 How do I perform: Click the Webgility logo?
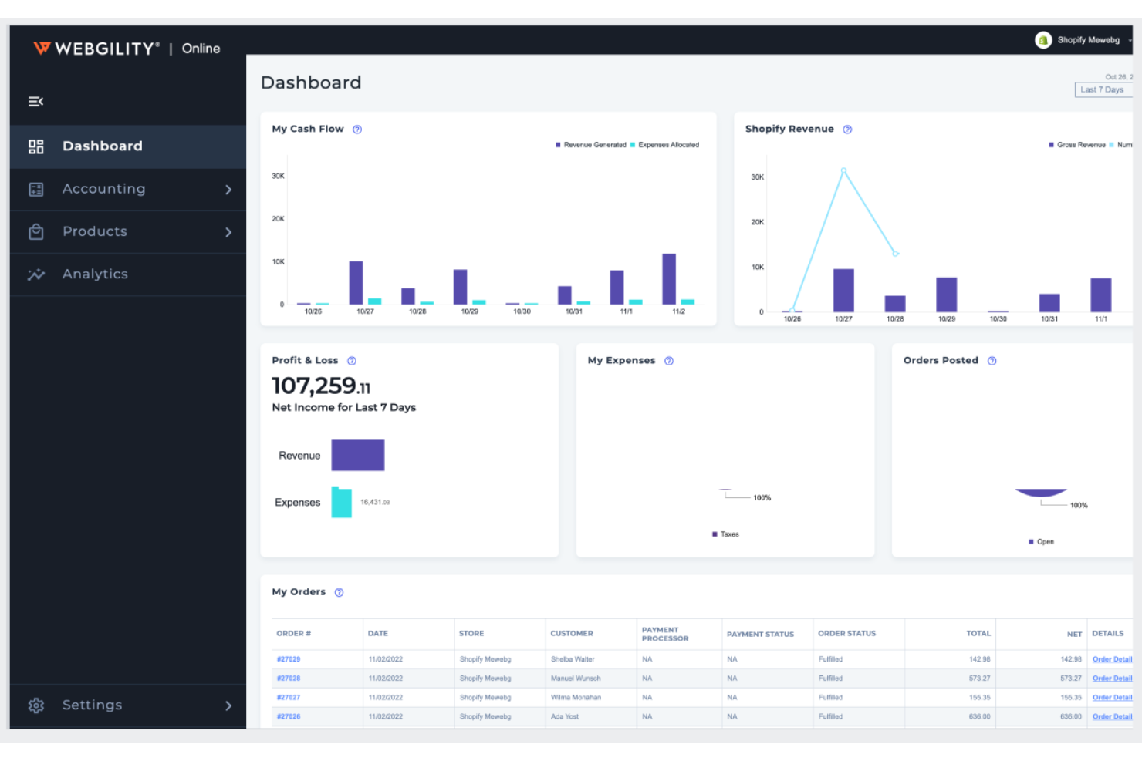(x=97, y=49)
